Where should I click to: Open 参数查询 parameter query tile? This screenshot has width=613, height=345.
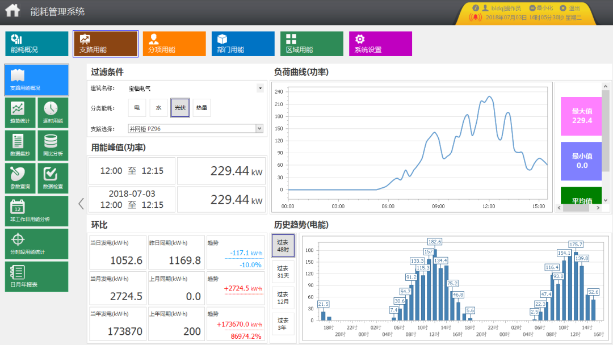tap(20, 178)
